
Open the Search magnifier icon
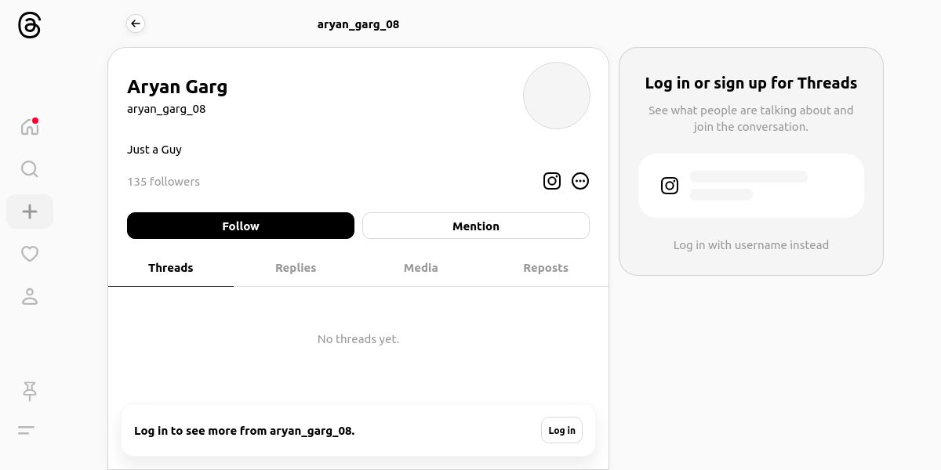(30, 169)
